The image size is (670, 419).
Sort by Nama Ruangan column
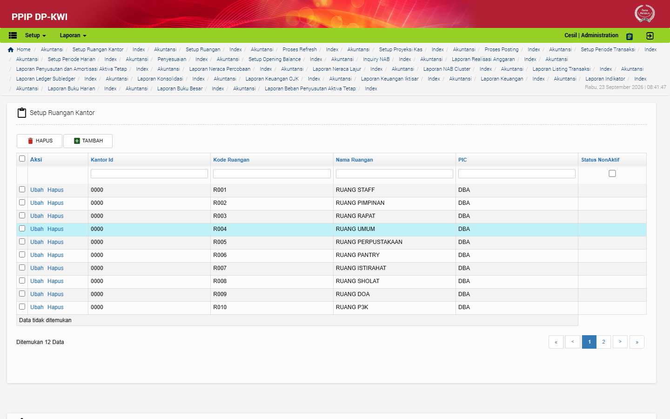[355, 160]
